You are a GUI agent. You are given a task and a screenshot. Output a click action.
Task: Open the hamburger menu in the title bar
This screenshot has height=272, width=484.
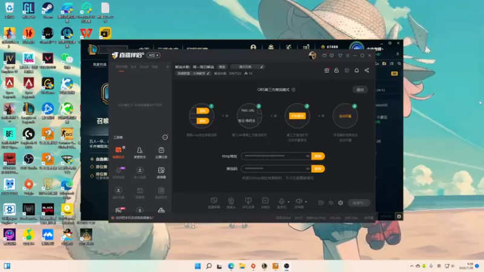point(347,56)
